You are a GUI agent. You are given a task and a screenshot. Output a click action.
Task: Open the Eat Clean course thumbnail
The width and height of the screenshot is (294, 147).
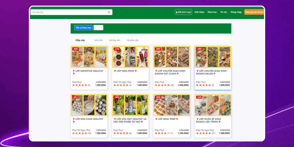point(172,57)
